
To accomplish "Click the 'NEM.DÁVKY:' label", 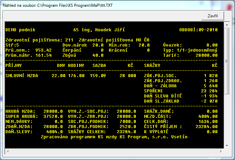I will [x=19, y=121].
